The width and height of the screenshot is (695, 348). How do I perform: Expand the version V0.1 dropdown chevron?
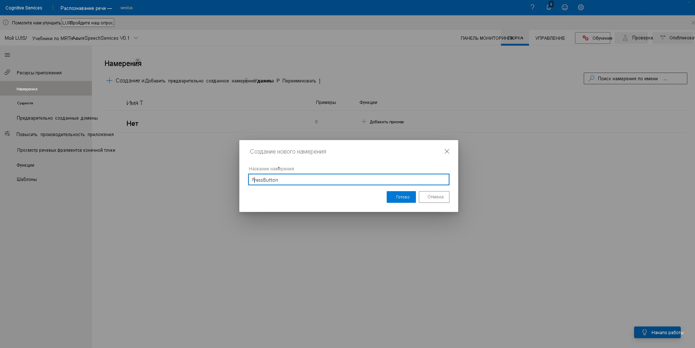tap(136, 38)
